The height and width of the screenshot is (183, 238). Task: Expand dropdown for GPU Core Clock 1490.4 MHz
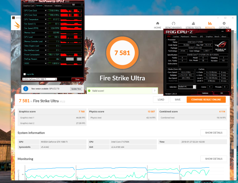(x=46, y=15)
